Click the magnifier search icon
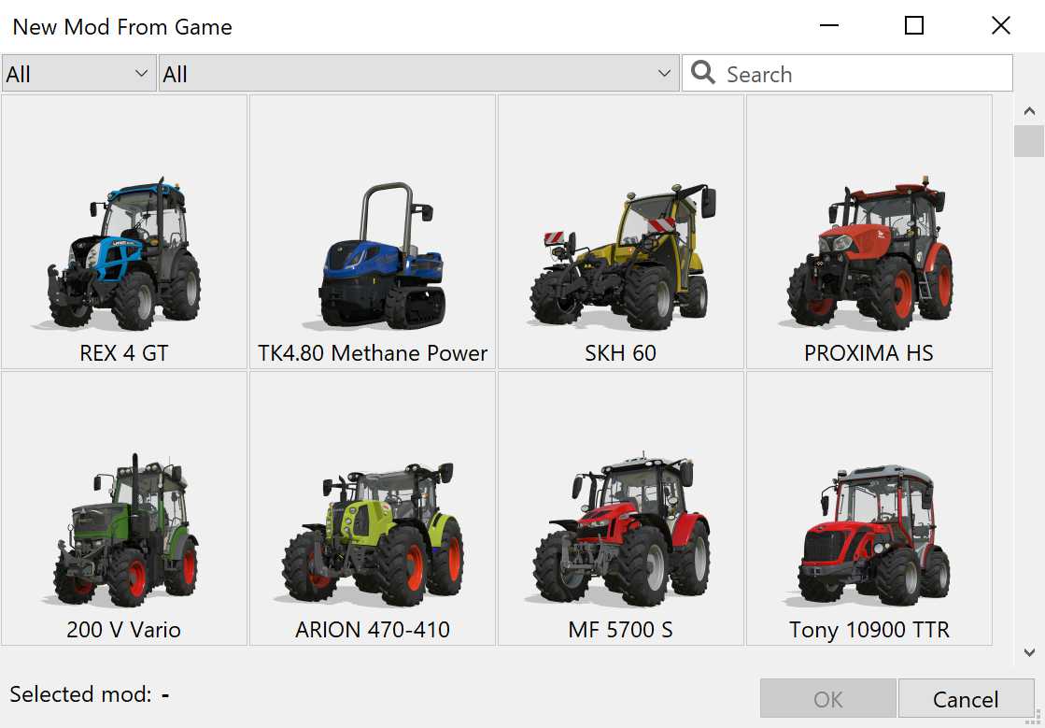This screenshot has width=1045, height=728. 702,73
